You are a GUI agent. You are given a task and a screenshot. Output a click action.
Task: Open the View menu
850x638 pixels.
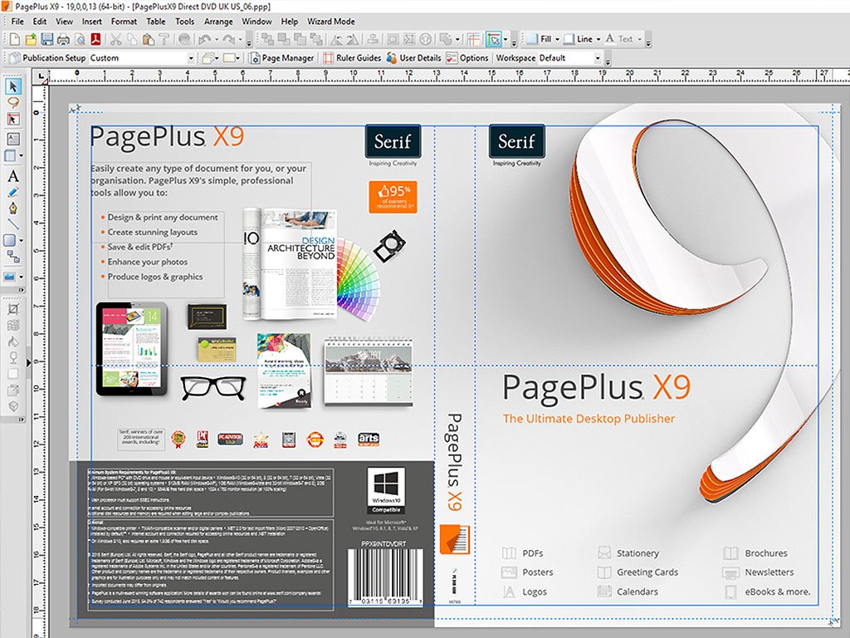[64, 21]
